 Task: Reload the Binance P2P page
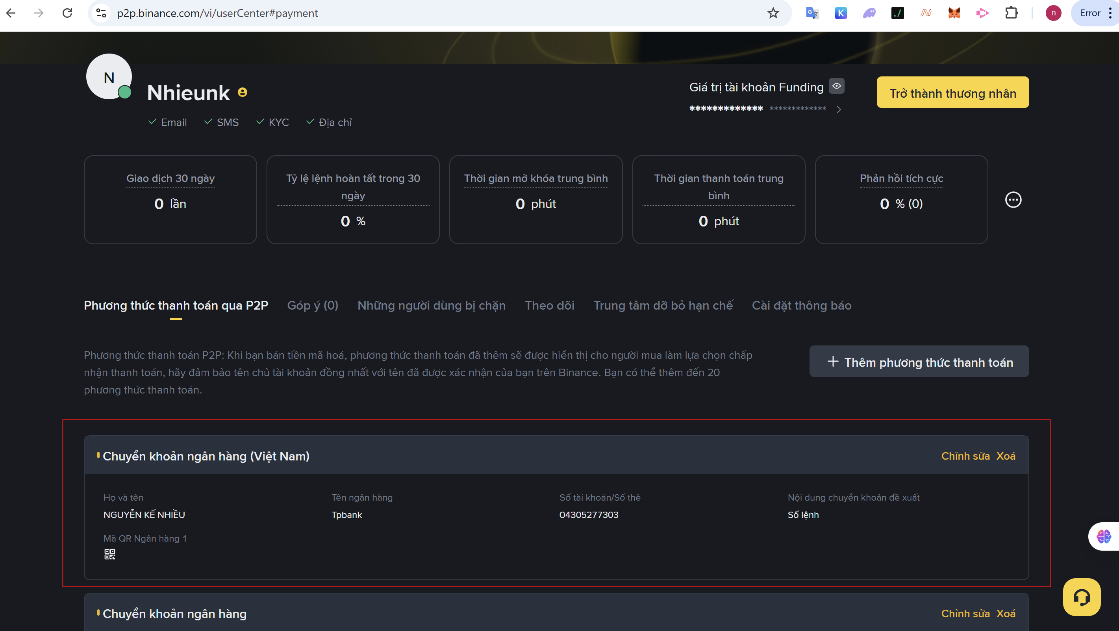coord(67,13)
